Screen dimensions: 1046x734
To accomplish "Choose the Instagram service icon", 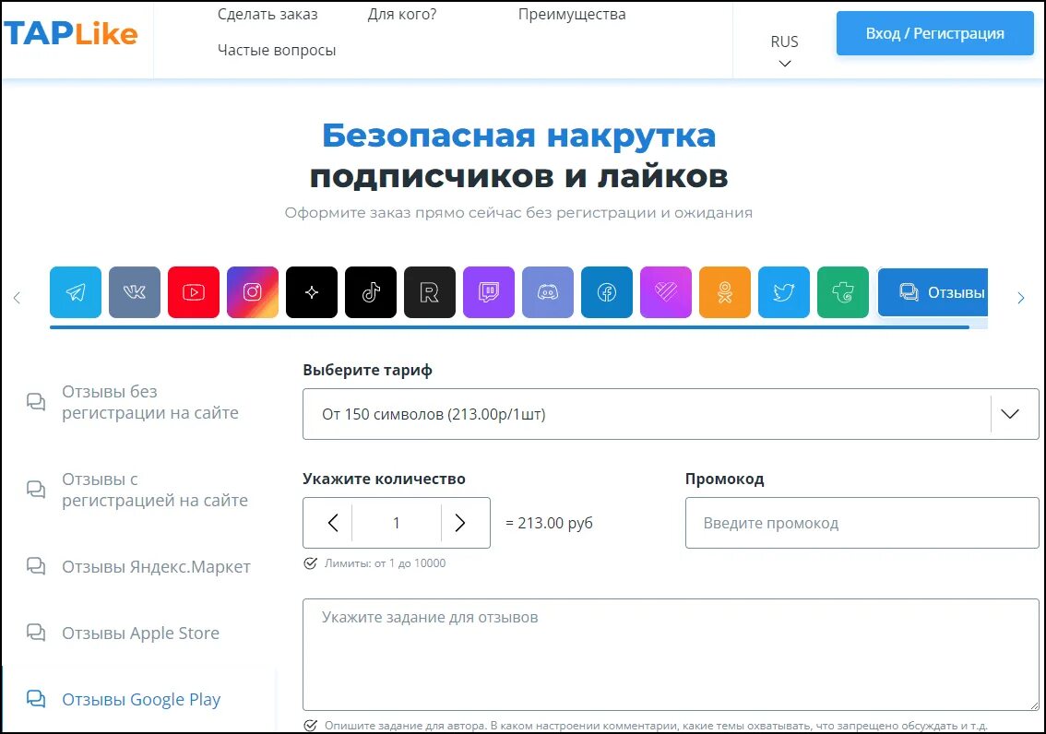I will coord(253,292).
